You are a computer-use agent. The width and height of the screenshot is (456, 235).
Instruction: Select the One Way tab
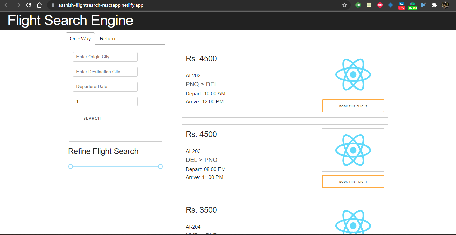[80, 38]
